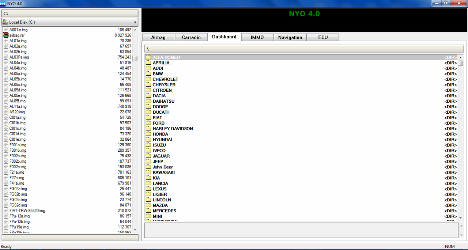Click the airbag.rar archive icon
The height and width of the screenshot is (250, 468).
tap(6, 35)
